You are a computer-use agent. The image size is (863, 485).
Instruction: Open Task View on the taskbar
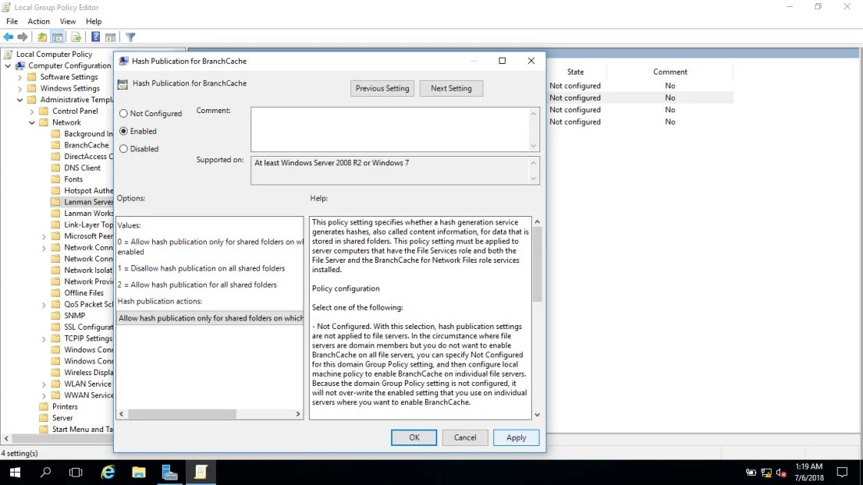[76, 473]
